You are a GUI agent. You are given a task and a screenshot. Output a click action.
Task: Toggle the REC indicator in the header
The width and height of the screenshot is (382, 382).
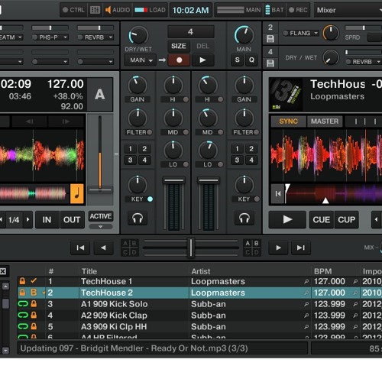(298, 10)
